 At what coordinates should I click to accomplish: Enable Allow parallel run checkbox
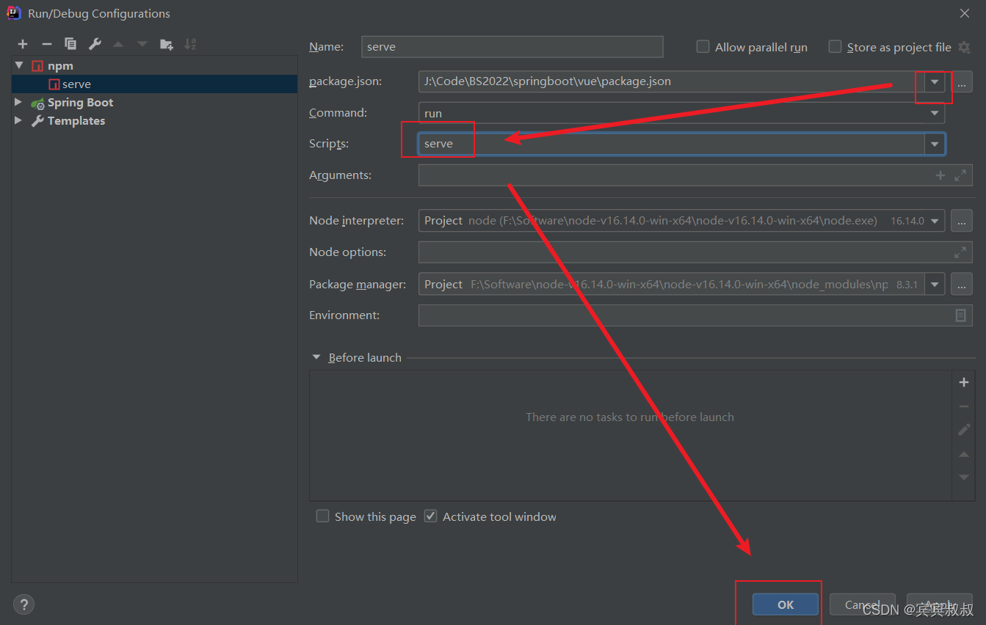point(703,47)
